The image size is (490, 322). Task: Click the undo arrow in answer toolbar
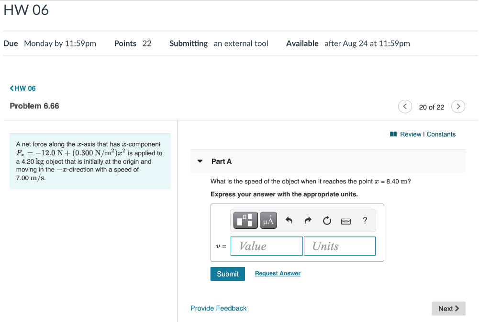tap(289, 220)
